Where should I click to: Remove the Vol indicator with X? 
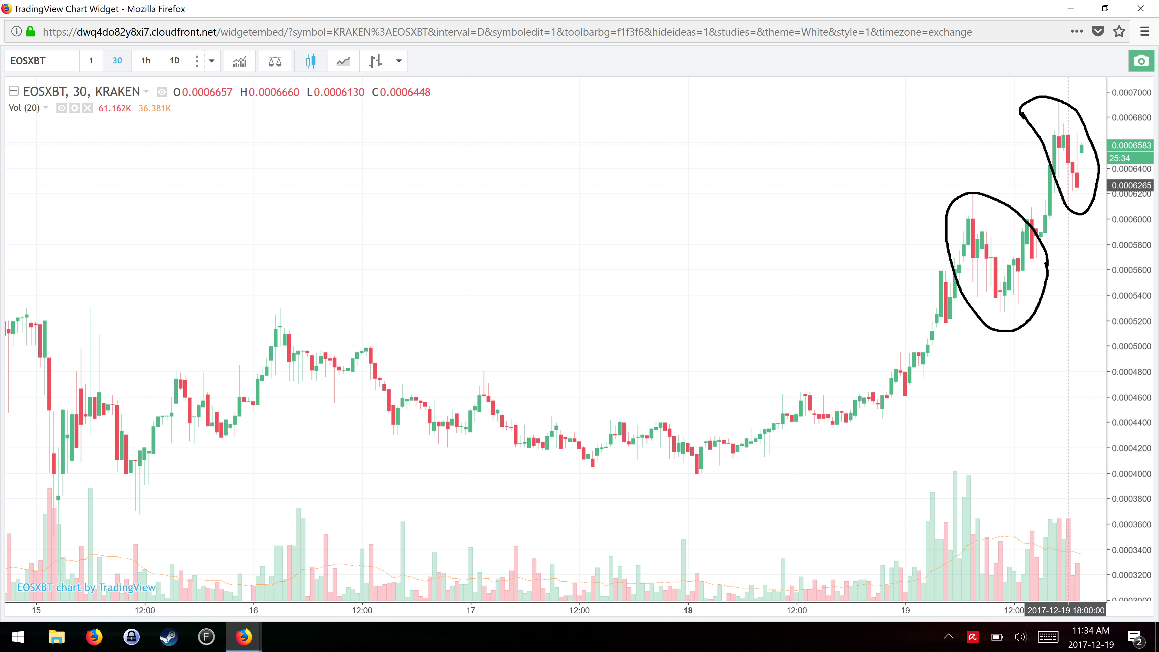pos(87,108)
